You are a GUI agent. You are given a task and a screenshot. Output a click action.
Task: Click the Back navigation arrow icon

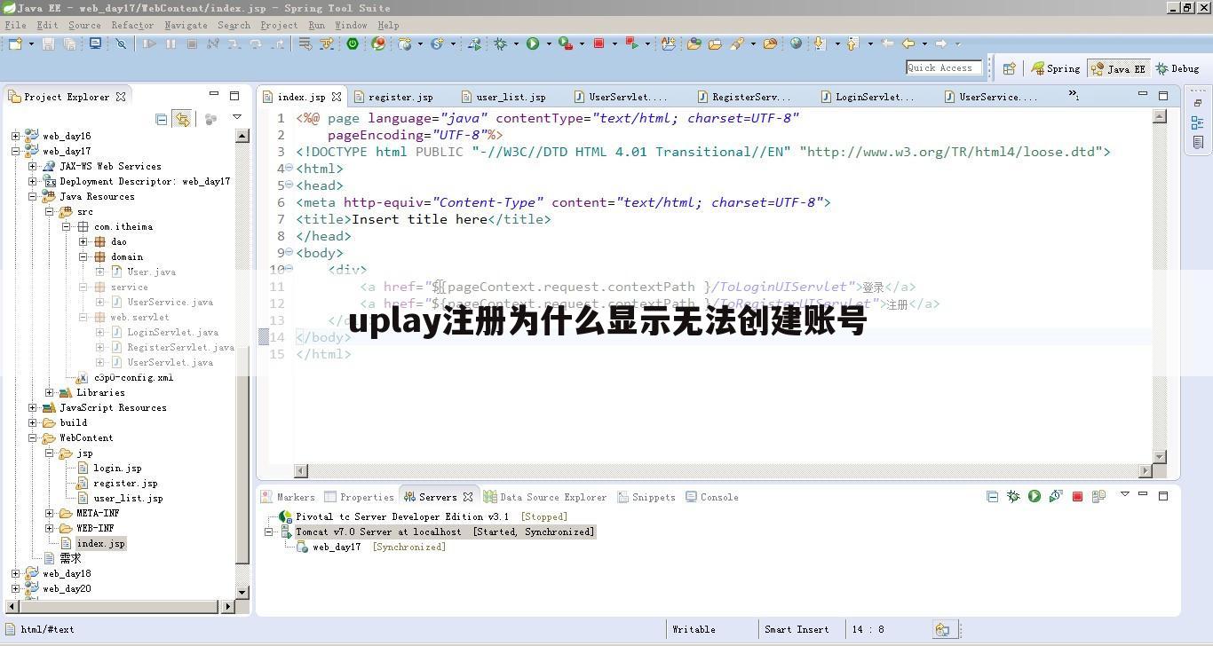tap(908, 43)
